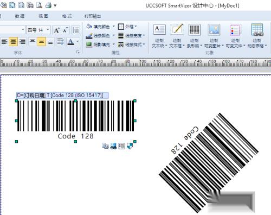Click the bullet list icon
Screen dimensions: 271x215
pos(76,30)
